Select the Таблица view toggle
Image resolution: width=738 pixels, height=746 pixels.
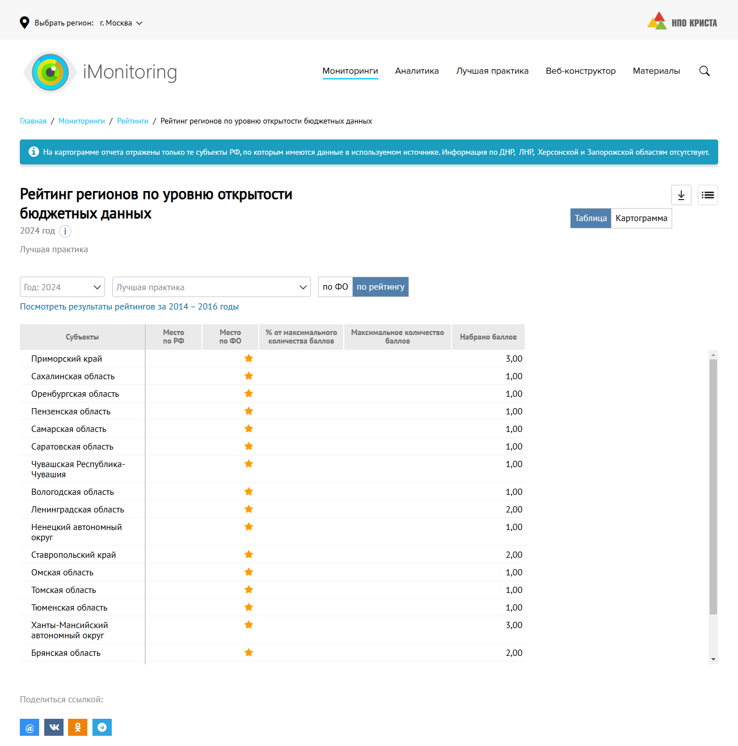pyautogui.click(x=591, y=218)
